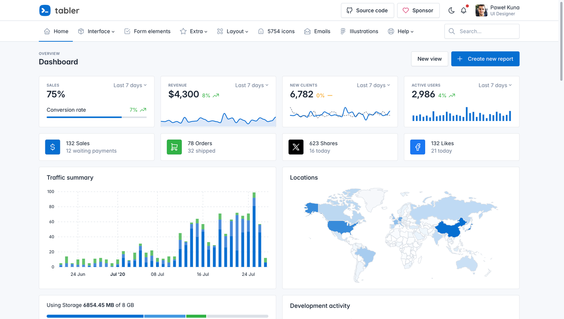Switch to the Emails tab
Viewport: 564px width, 319px height.
pyautogui.click(x=317, y=31)
